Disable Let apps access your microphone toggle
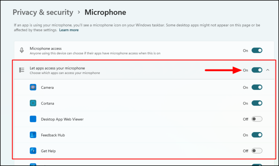 coord(257,70)
